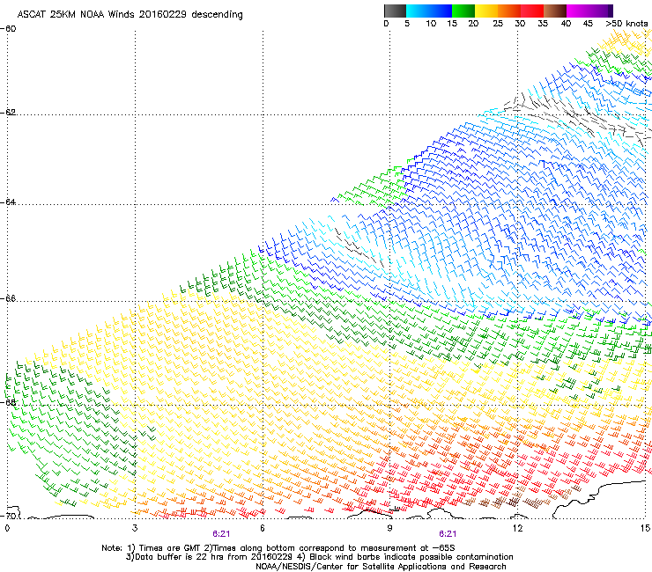Click the longitude label "0" on bottom axis

pyautogui.click(x=7, y=528)
